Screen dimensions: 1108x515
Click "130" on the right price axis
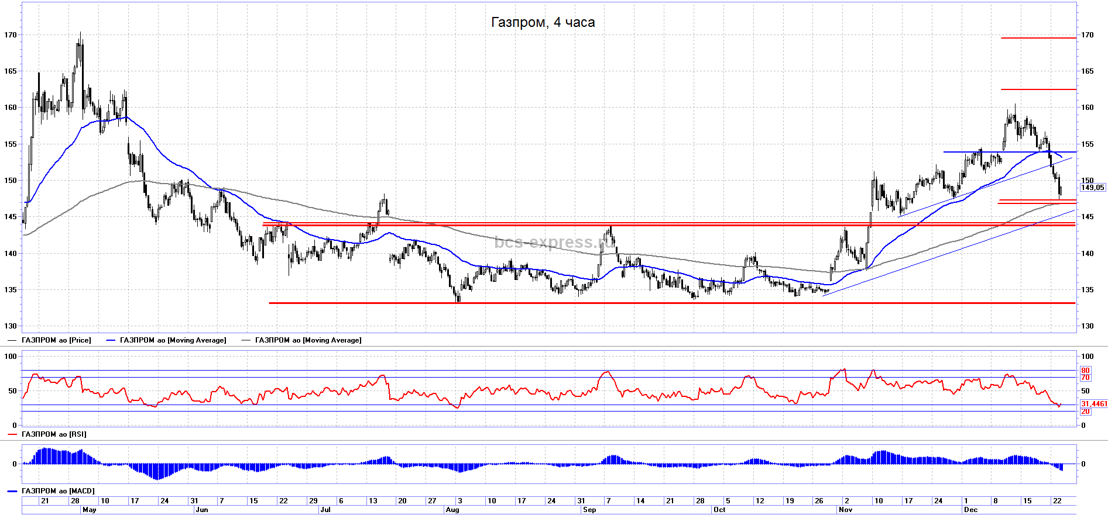(x=1087, y=326)
